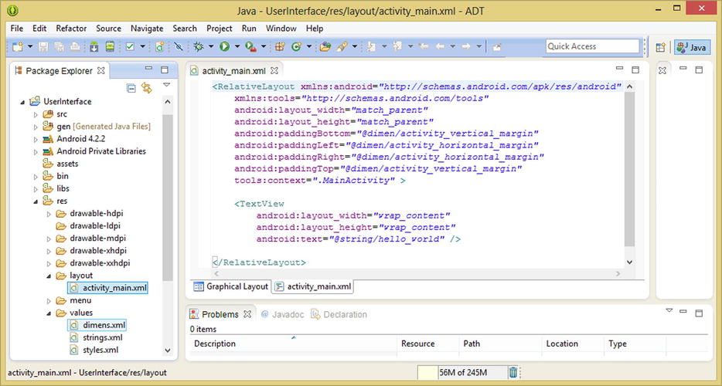This screenshot has width=722, height=386.
Task: Click inside the Quick Access field
Action: click(593, 46)
